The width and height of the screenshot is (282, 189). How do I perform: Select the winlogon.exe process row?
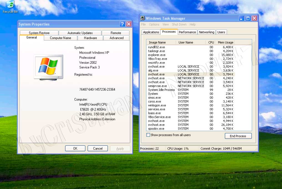pyautogui.click(x=191, y=105)
